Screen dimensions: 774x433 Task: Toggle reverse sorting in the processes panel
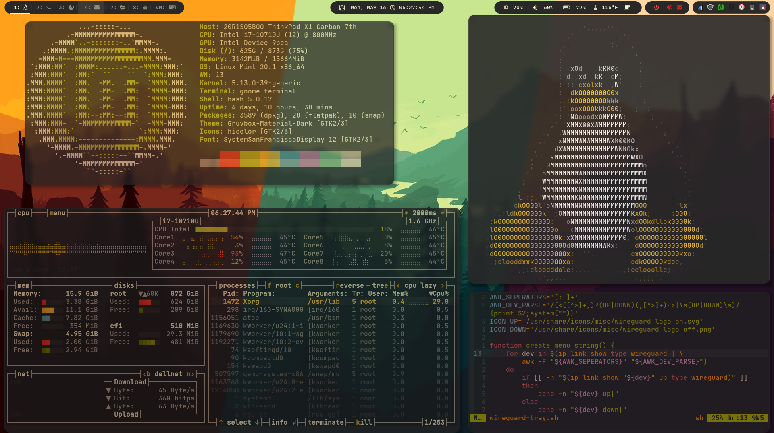coord(350,285)
